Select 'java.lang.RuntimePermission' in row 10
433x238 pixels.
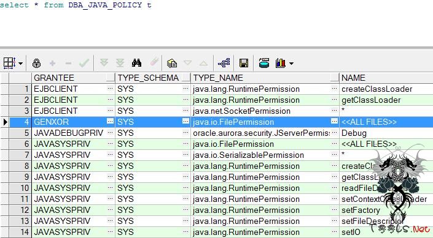[x=265, y=188]
